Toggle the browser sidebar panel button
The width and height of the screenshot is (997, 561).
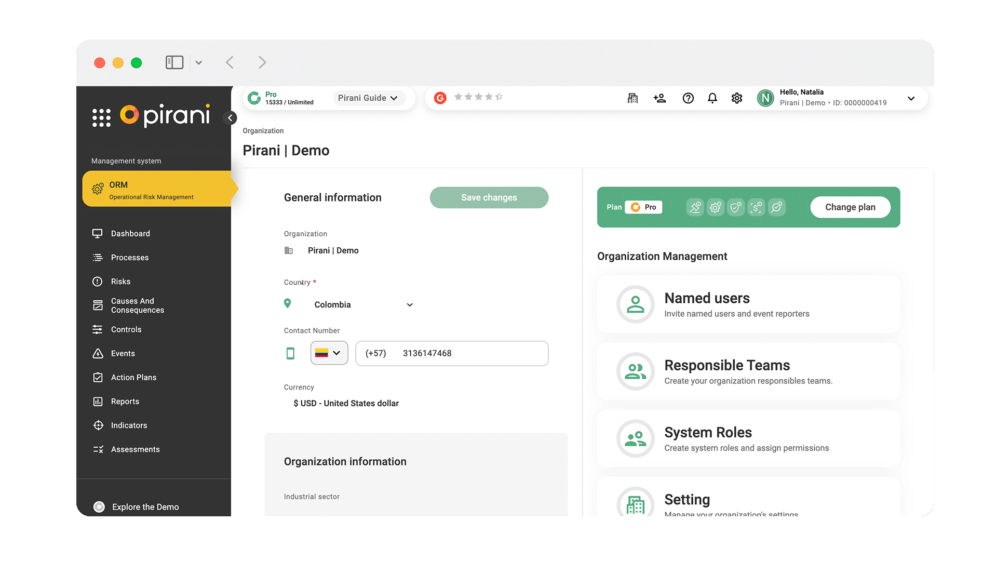pos(174,62)
